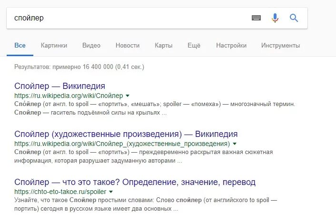Viewport: 336px width, 223px height.
Task: Switch to the Картинки tab
Action: 54,45
